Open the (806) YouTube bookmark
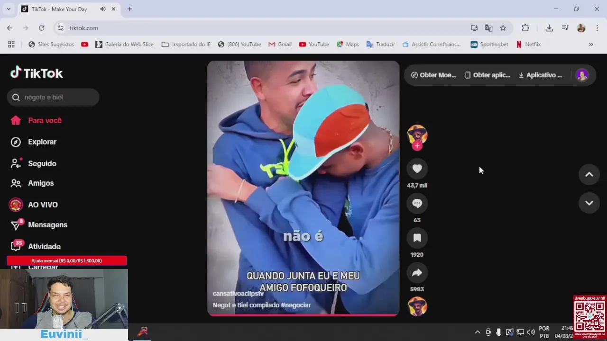 point(239,44)
